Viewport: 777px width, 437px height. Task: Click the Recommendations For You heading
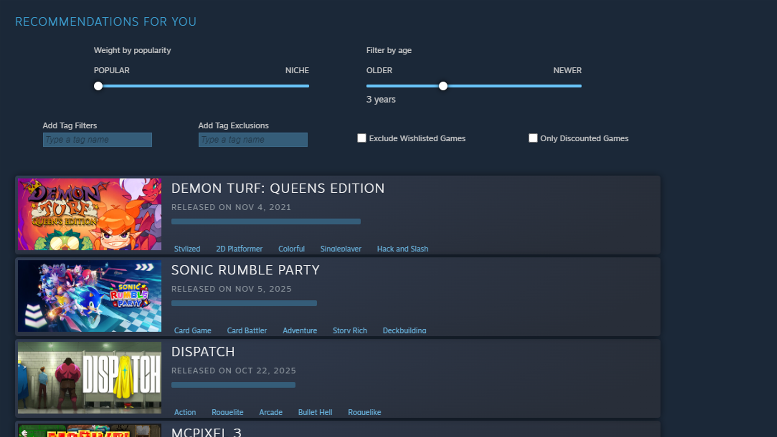coord(106,22)
